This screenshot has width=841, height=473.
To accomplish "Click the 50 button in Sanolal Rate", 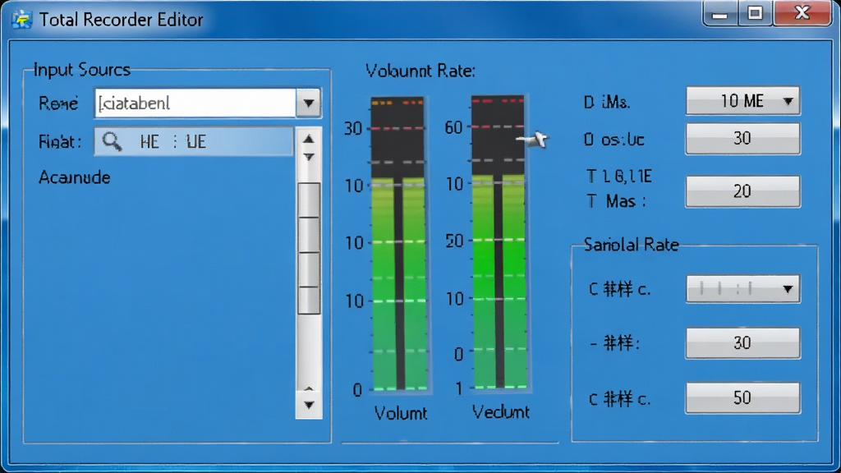I will pos(742,397).
